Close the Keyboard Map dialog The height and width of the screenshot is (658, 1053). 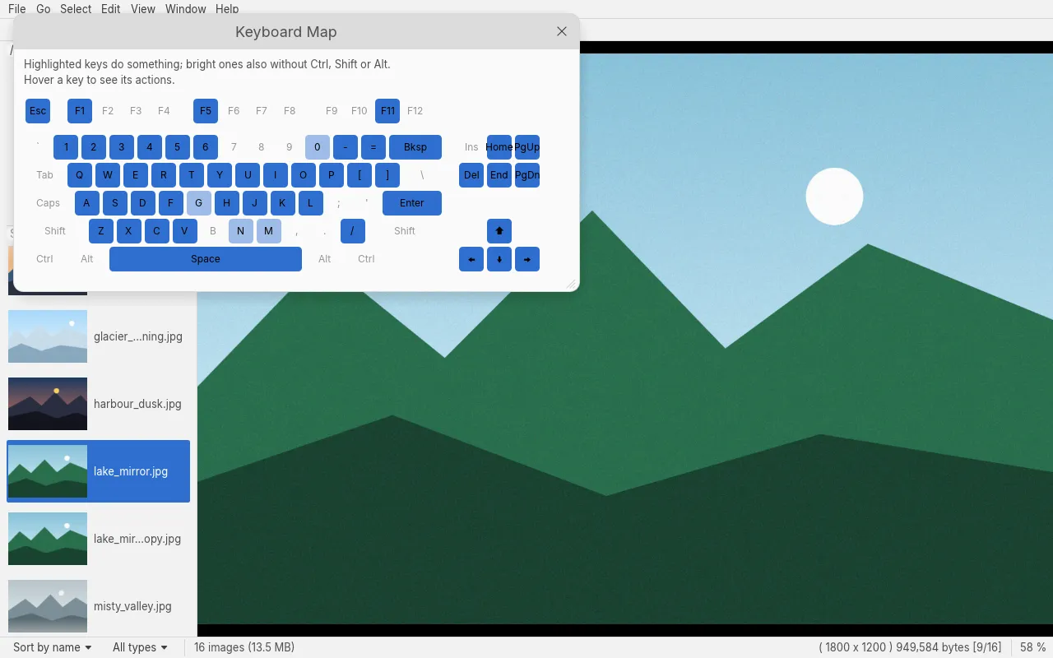[x=562, y=31]
